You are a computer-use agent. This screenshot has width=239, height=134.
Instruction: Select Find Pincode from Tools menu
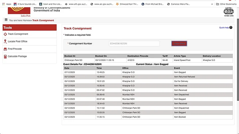point(15,49)
